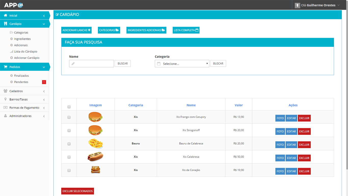Image resolution: width=348 pixels, height=196 pixels.
Task: Click the user avatar icon in header
Action: click(297, 5)
